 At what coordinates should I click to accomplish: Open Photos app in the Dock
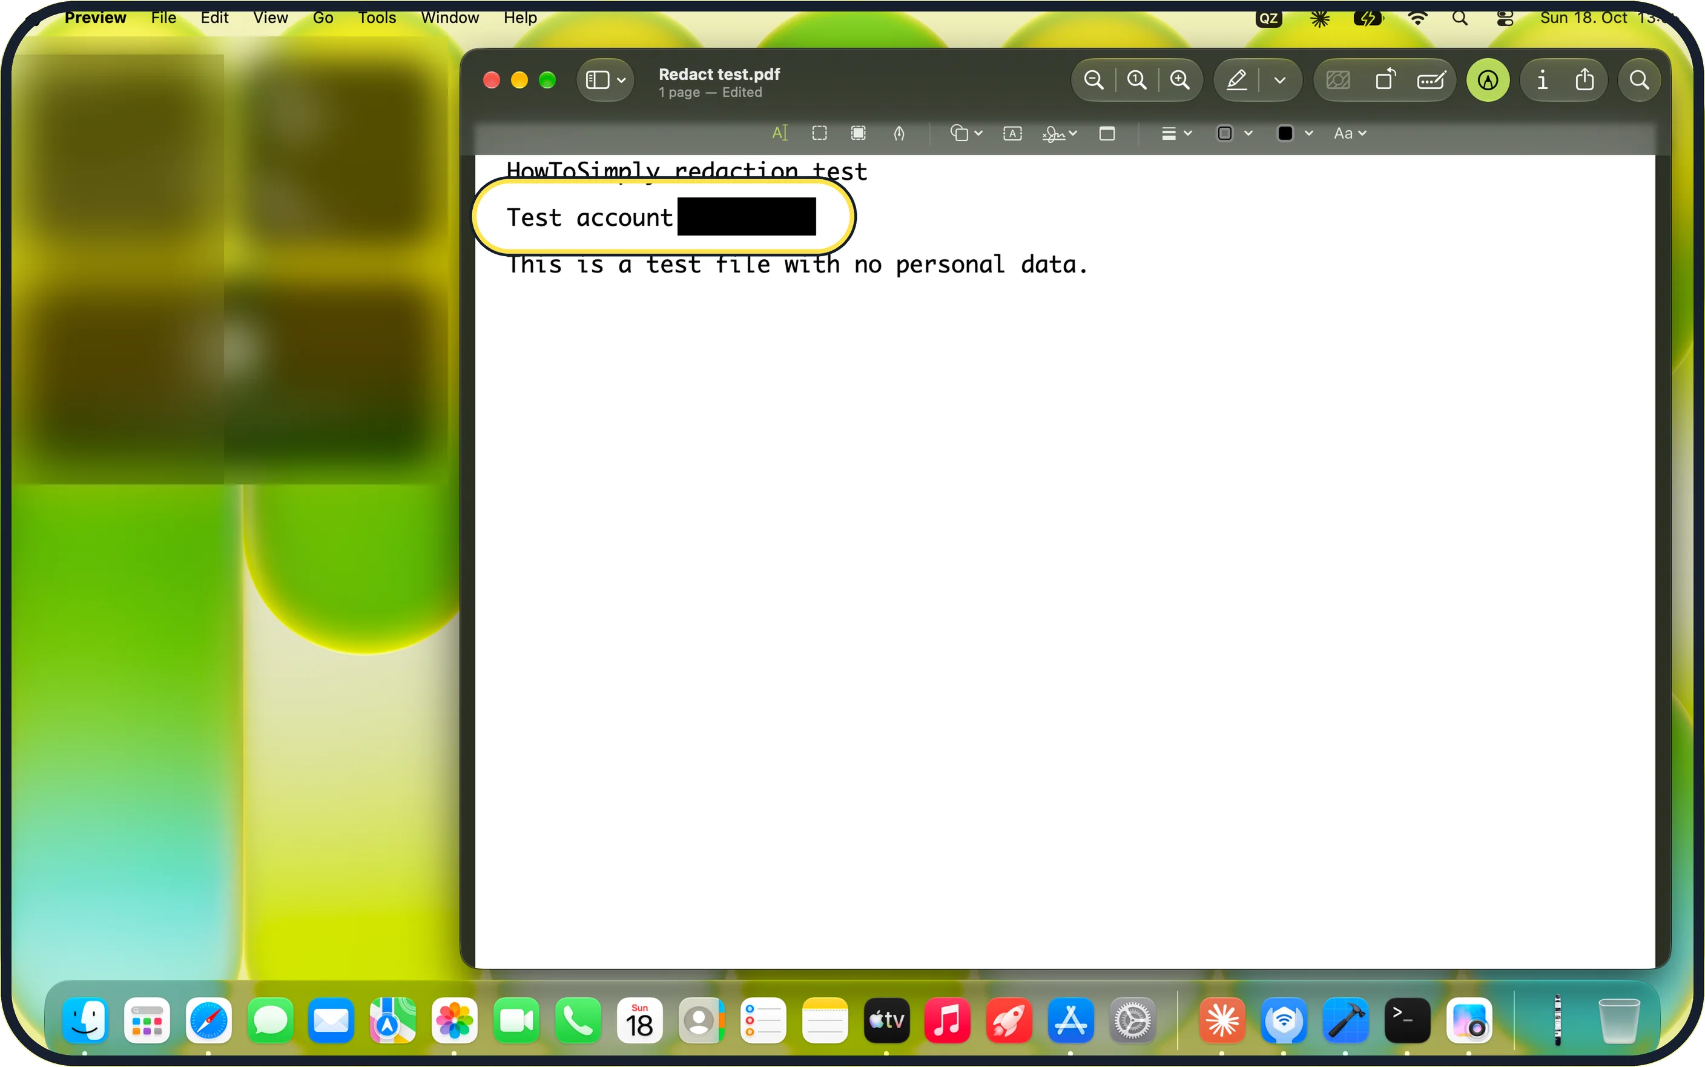coord(453,1020)
